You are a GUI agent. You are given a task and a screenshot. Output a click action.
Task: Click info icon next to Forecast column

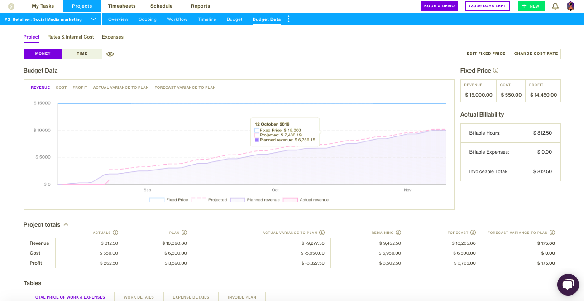473,233
